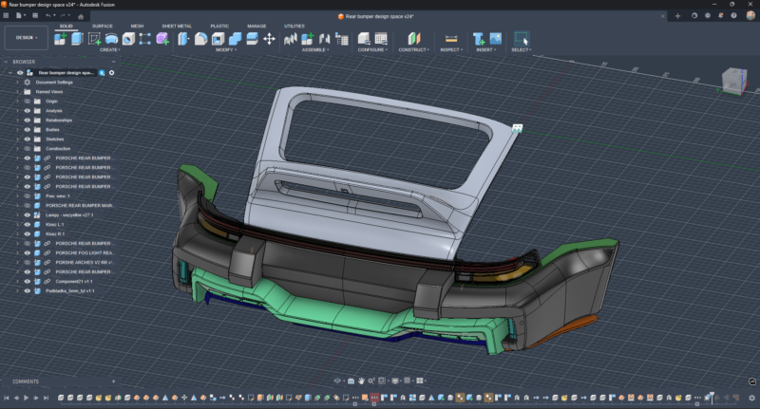Click the timeline play button
This screenshot has width=760, height=409.
click(27, 398)
